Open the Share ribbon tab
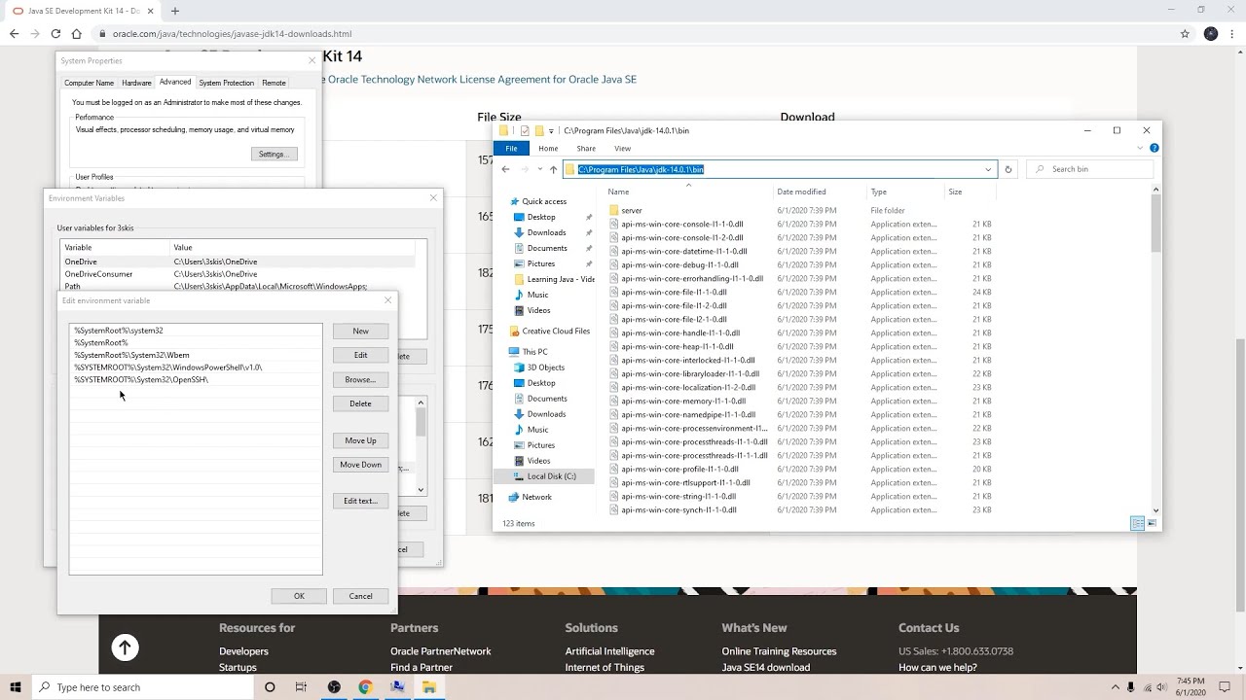 (x=586, y=149)
